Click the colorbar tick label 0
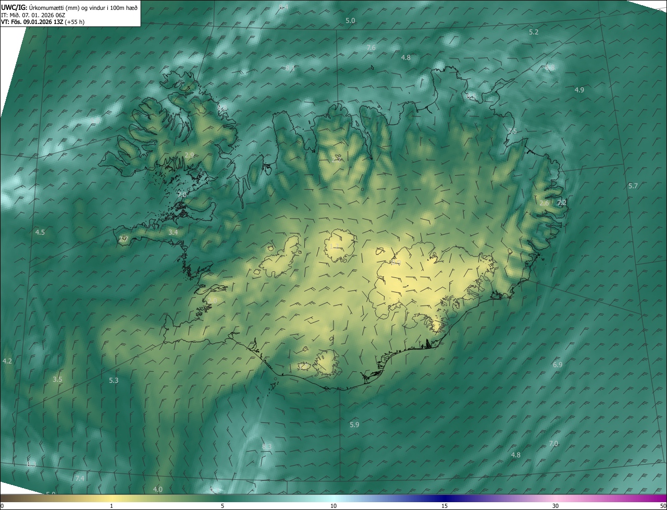 (x=2, y=506)
